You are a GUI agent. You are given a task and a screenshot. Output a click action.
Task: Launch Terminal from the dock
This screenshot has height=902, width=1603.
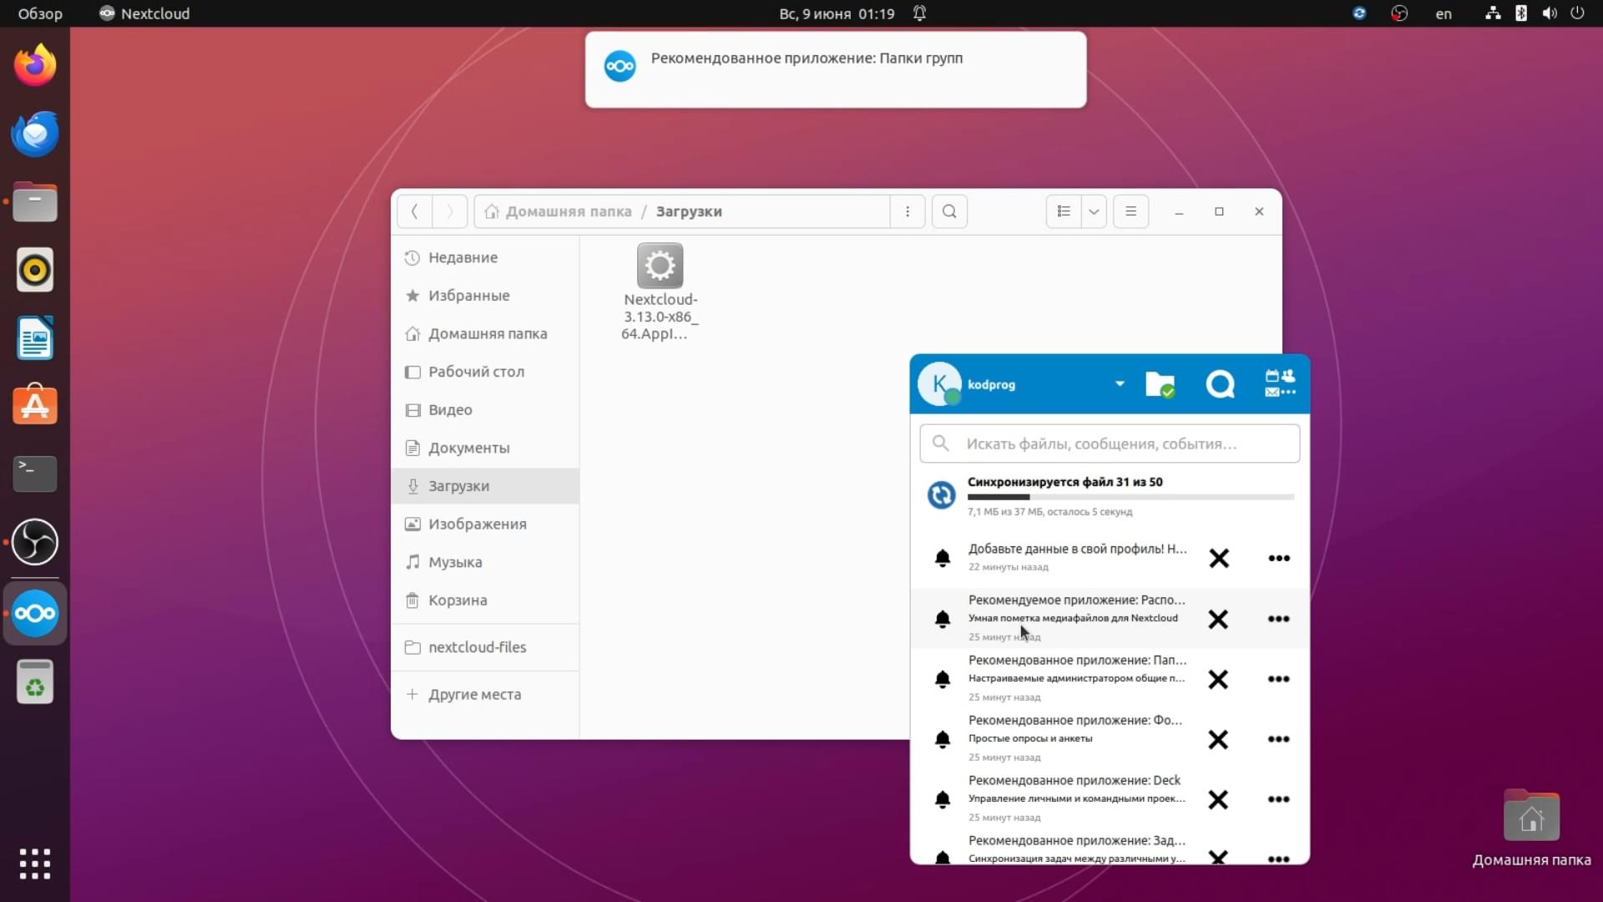click(x=35, y=474)
